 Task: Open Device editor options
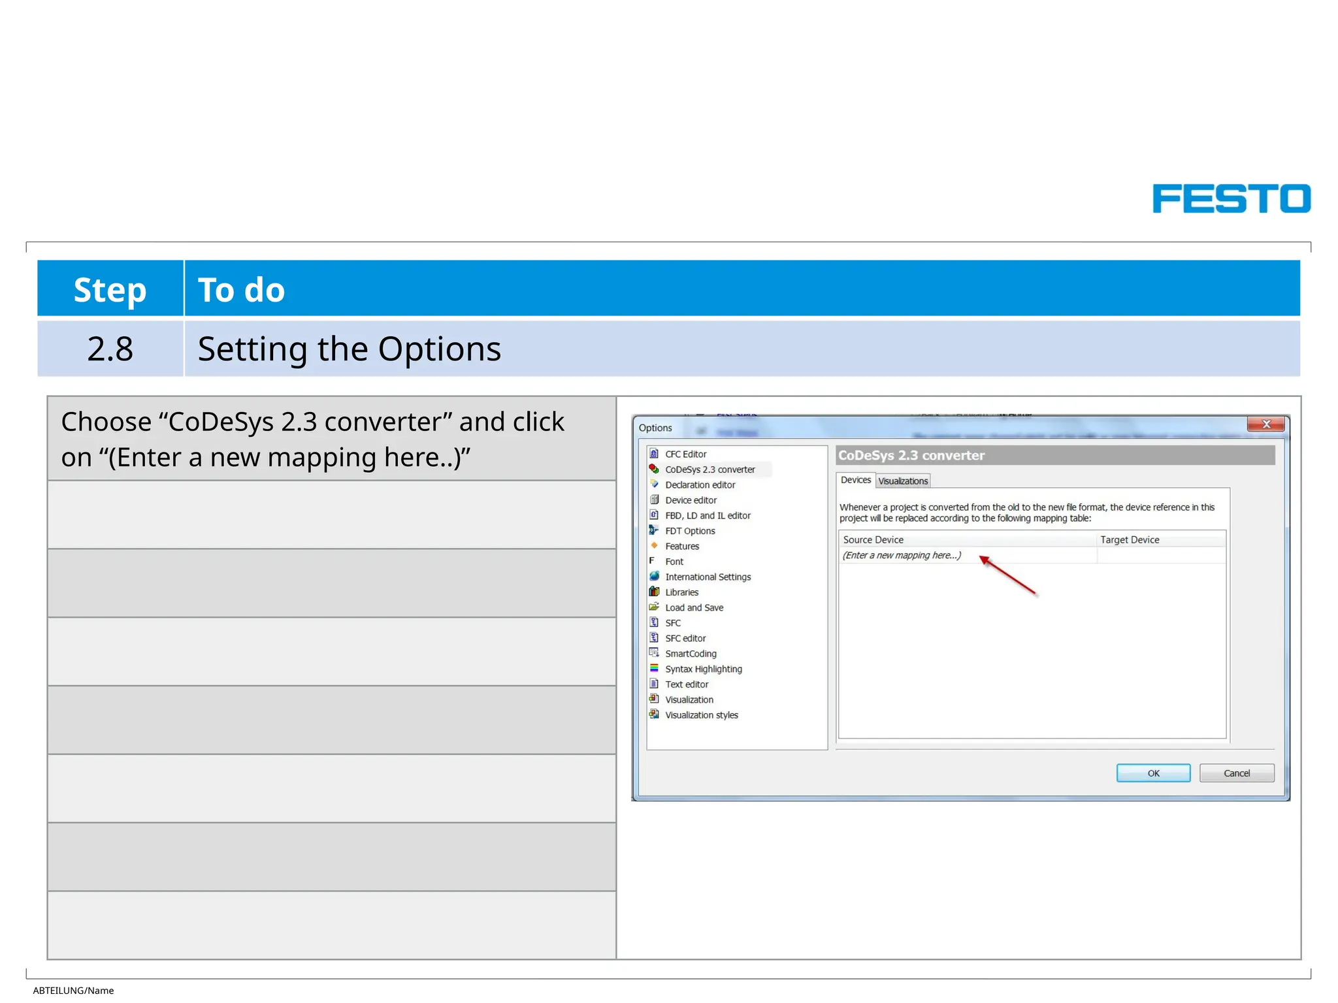[x=691, y=500]
